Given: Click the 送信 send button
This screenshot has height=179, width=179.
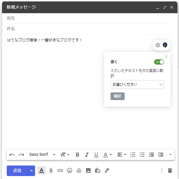Looking at the screenshot, I should click(x=17, y=171).
